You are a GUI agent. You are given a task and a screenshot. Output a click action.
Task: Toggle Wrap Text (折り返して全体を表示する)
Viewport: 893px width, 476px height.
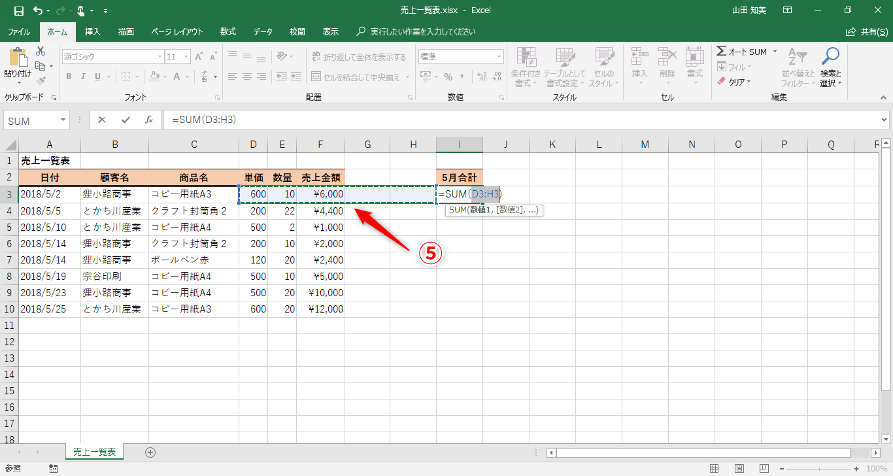pos(359,57)
